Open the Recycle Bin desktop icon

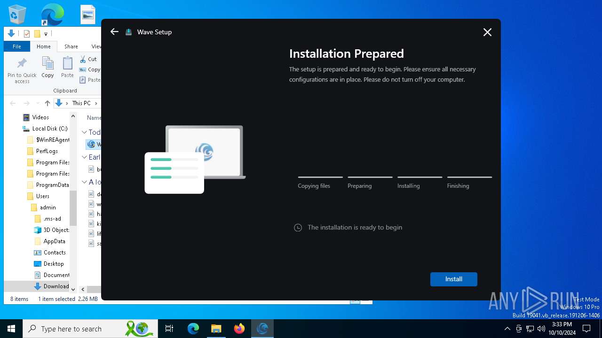[x=17, y=15]
